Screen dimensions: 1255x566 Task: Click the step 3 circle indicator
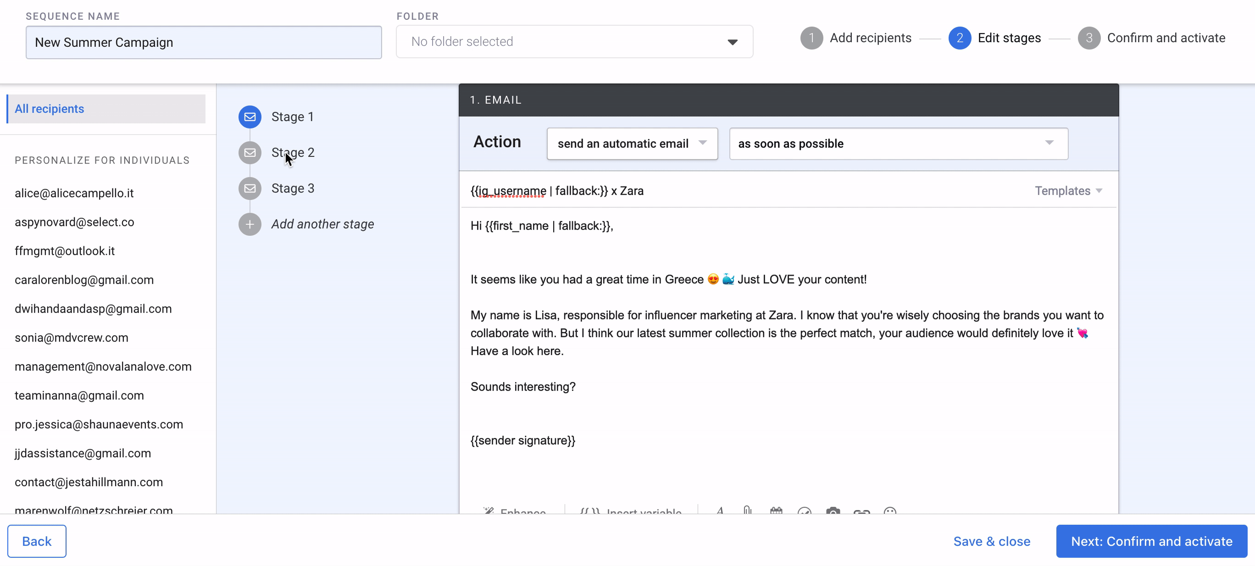point(1088,38)
